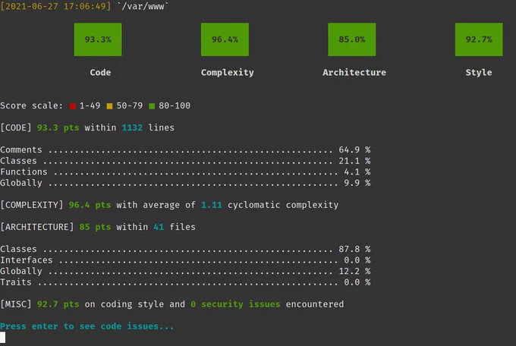The image size is (516, 346).
Task: Click the '85 pts' architecture score text
Action: click(95, 227)
